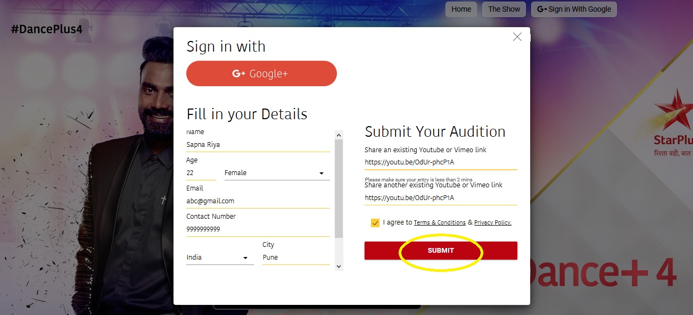Toggle the Terms & Conditions agreement checkbox
The width and height of the screenshot is (693, 315).
[375, 222]
